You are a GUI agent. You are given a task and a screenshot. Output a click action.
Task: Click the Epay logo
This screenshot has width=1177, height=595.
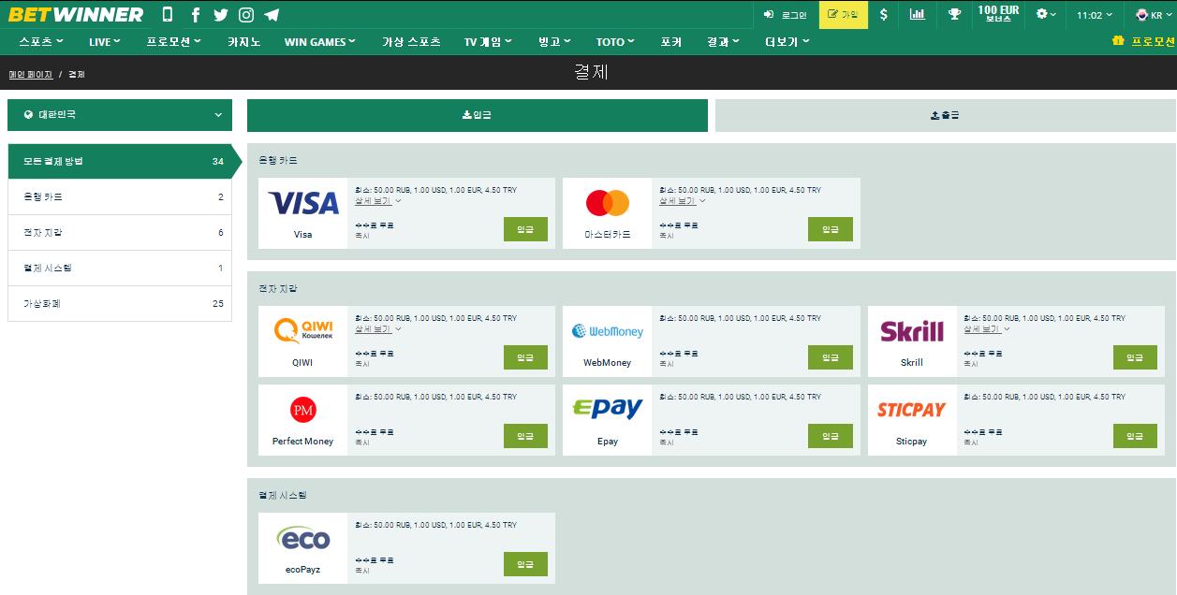[608, 409]
